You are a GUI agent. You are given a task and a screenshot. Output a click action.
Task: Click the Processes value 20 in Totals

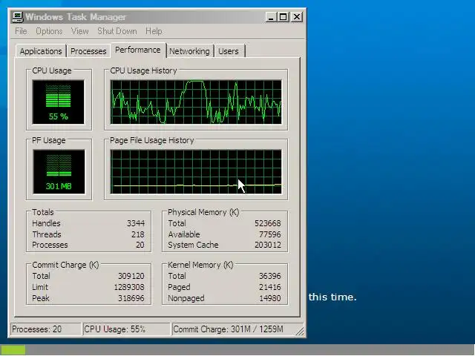tap(140, 245)
